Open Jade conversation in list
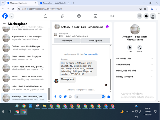The height and width of the screenshot is (120, 160). (x=24, y=88)
